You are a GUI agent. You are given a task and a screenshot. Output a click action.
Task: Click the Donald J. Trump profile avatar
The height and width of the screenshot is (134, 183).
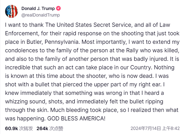pyautogui.click(x=11, y=11)
